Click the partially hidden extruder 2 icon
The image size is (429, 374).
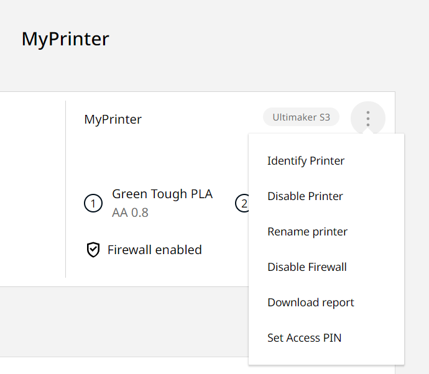coord(241,203)
